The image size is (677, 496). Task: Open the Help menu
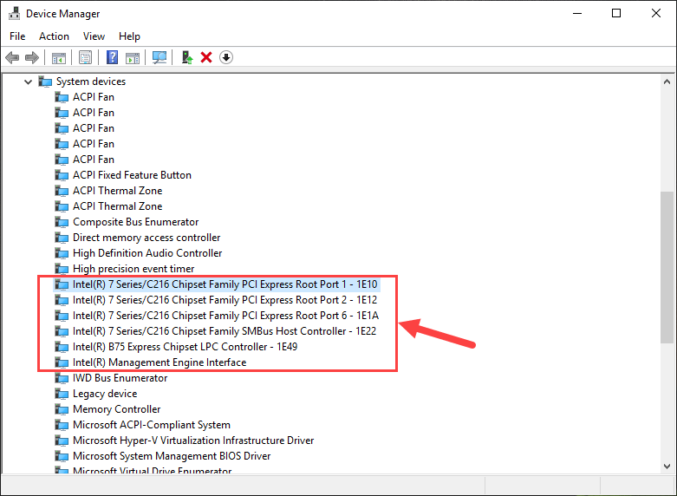tap(129, 36)
